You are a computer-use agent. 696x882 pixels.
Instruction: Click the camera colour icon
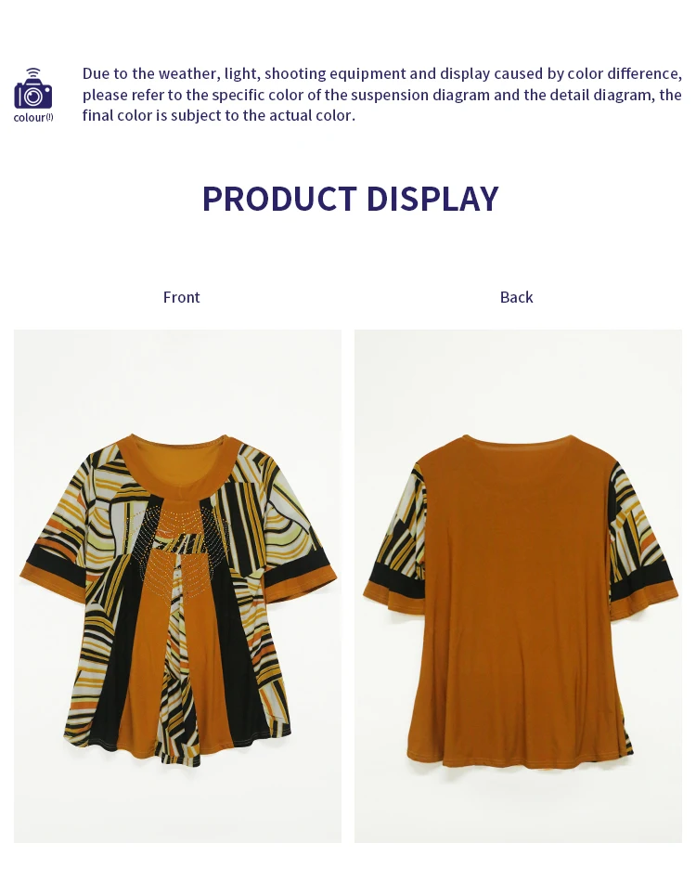pyautogui.click(x=33, y=89)
